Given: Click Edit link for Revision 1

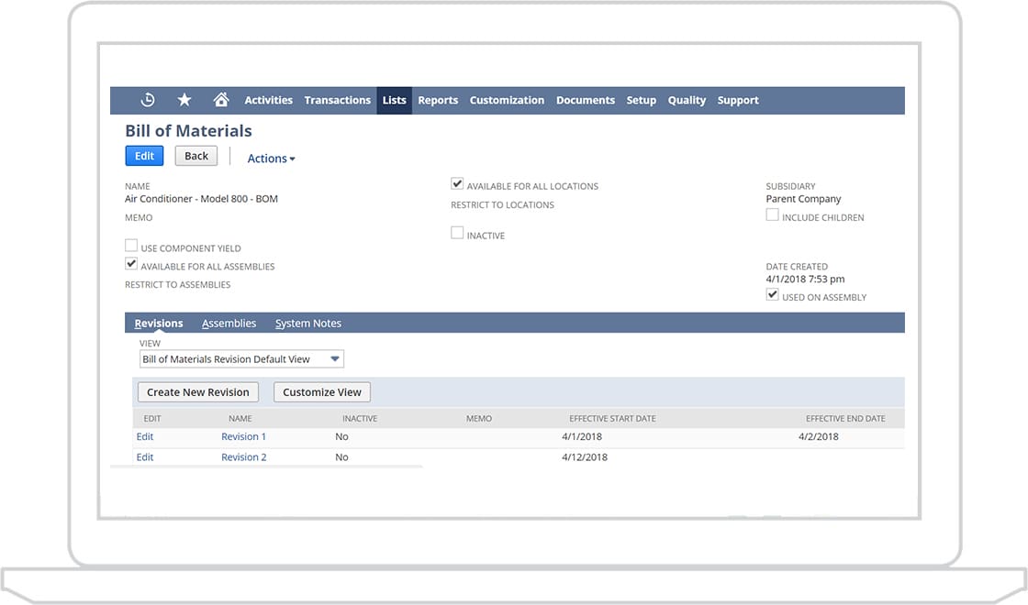Looking at the screenshot, I should click(x=145, y=436).
